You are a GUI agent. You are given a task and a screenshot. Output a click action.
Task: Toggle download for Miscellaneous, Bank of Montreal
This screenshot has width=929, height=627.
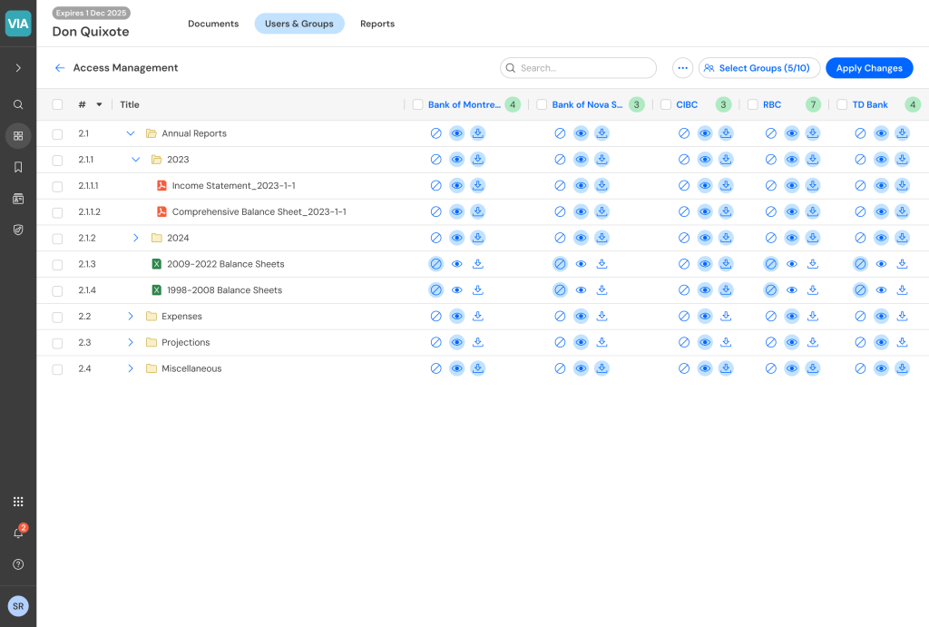(x=477, y=368)
